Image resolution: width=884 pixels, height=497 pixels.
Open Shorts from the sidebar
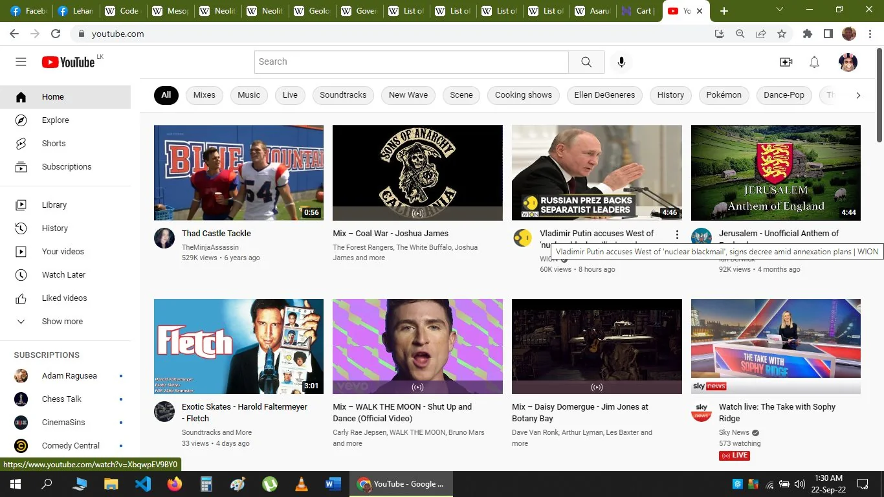tap(65, 144)
